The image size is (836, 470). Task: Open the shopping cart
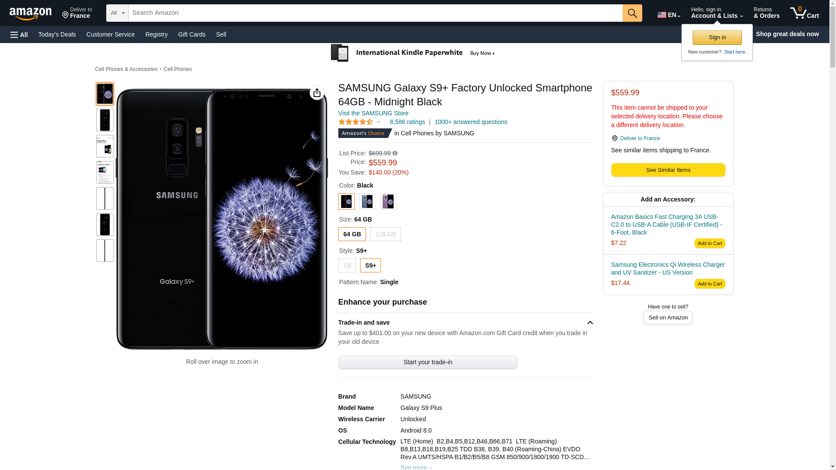click(x=804, y=13)
